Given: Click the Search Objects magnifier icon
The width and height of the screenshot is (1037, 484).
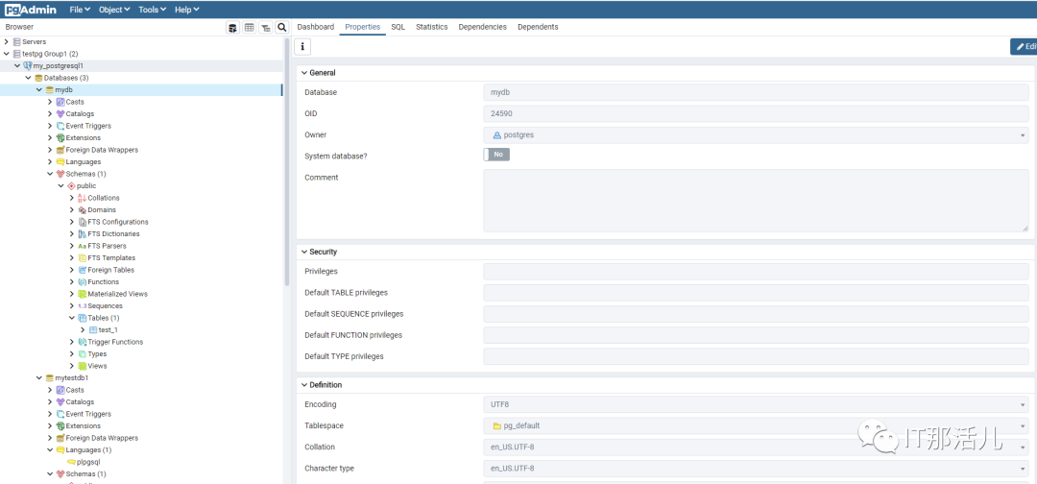Looking at the screenshot, I should (282, 28).
